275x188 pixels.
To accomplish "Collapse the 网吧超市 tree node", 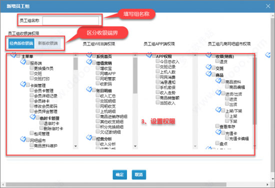I will point(23,139).
